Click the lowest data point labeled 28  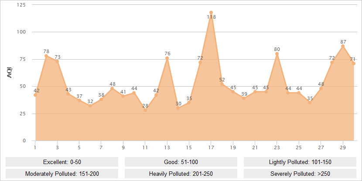(x=145, y=110)
